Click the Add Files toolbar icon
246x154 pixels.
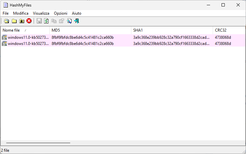pos(7,21)
